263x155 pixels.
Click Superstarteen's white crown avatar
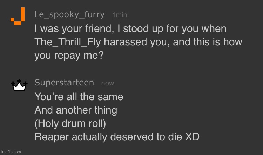click(19, 85)
